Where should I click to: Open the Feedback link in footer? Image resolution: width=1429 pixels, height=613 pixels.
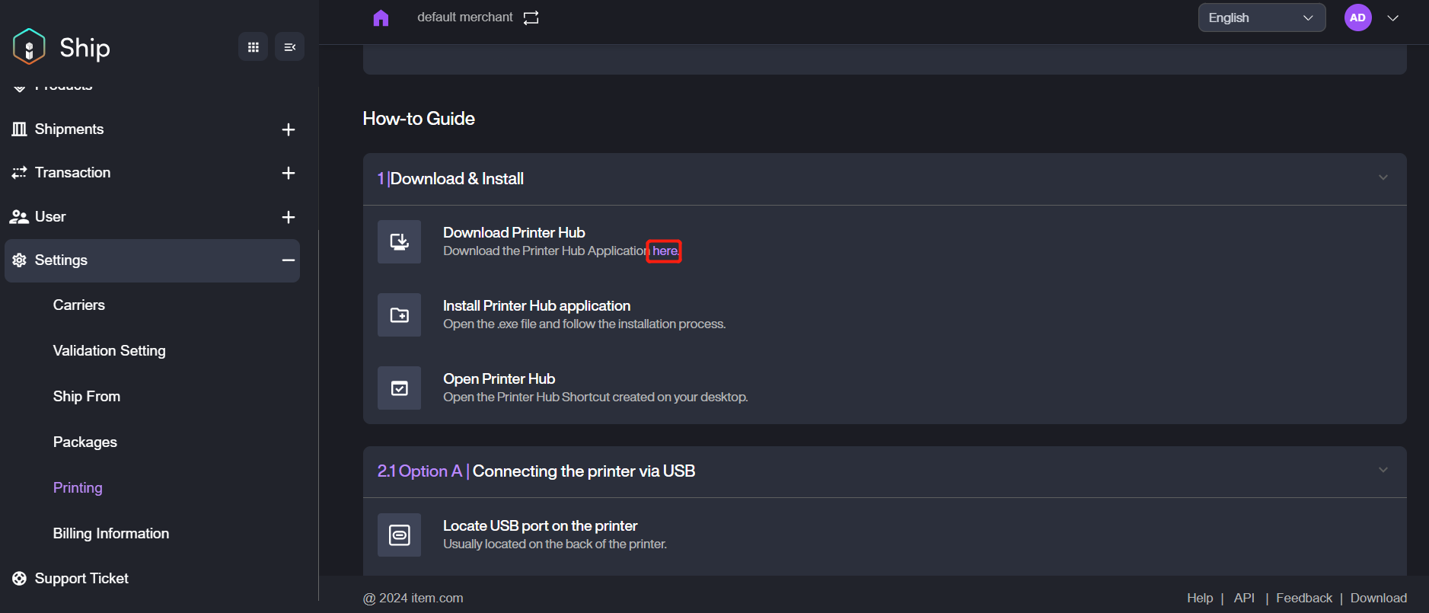[x=1303, y=598]
